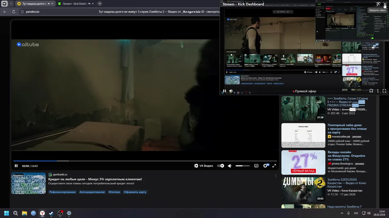The height and width of the screenshot is (218, 389).
Task: Open File Explorer from taskbar
Action: [x=24, y=213]
